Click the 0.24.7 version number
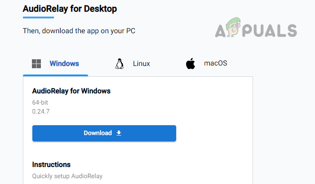 point(41,111)
